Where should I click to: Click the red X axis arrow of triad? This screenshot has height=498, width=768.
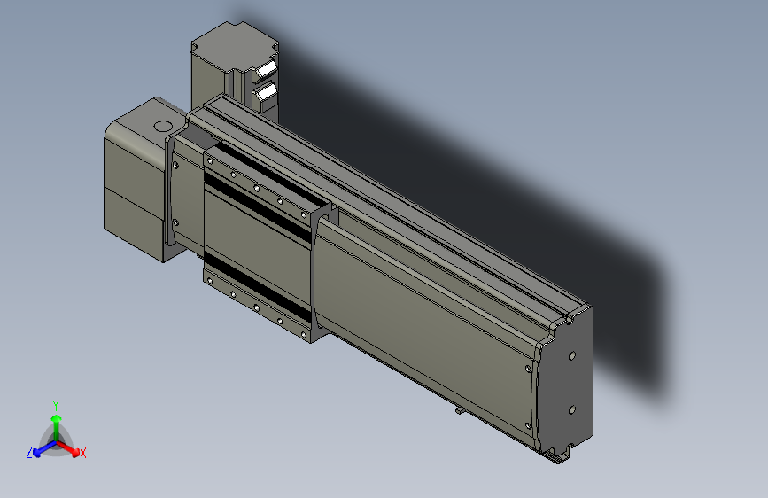coord(68,448)
